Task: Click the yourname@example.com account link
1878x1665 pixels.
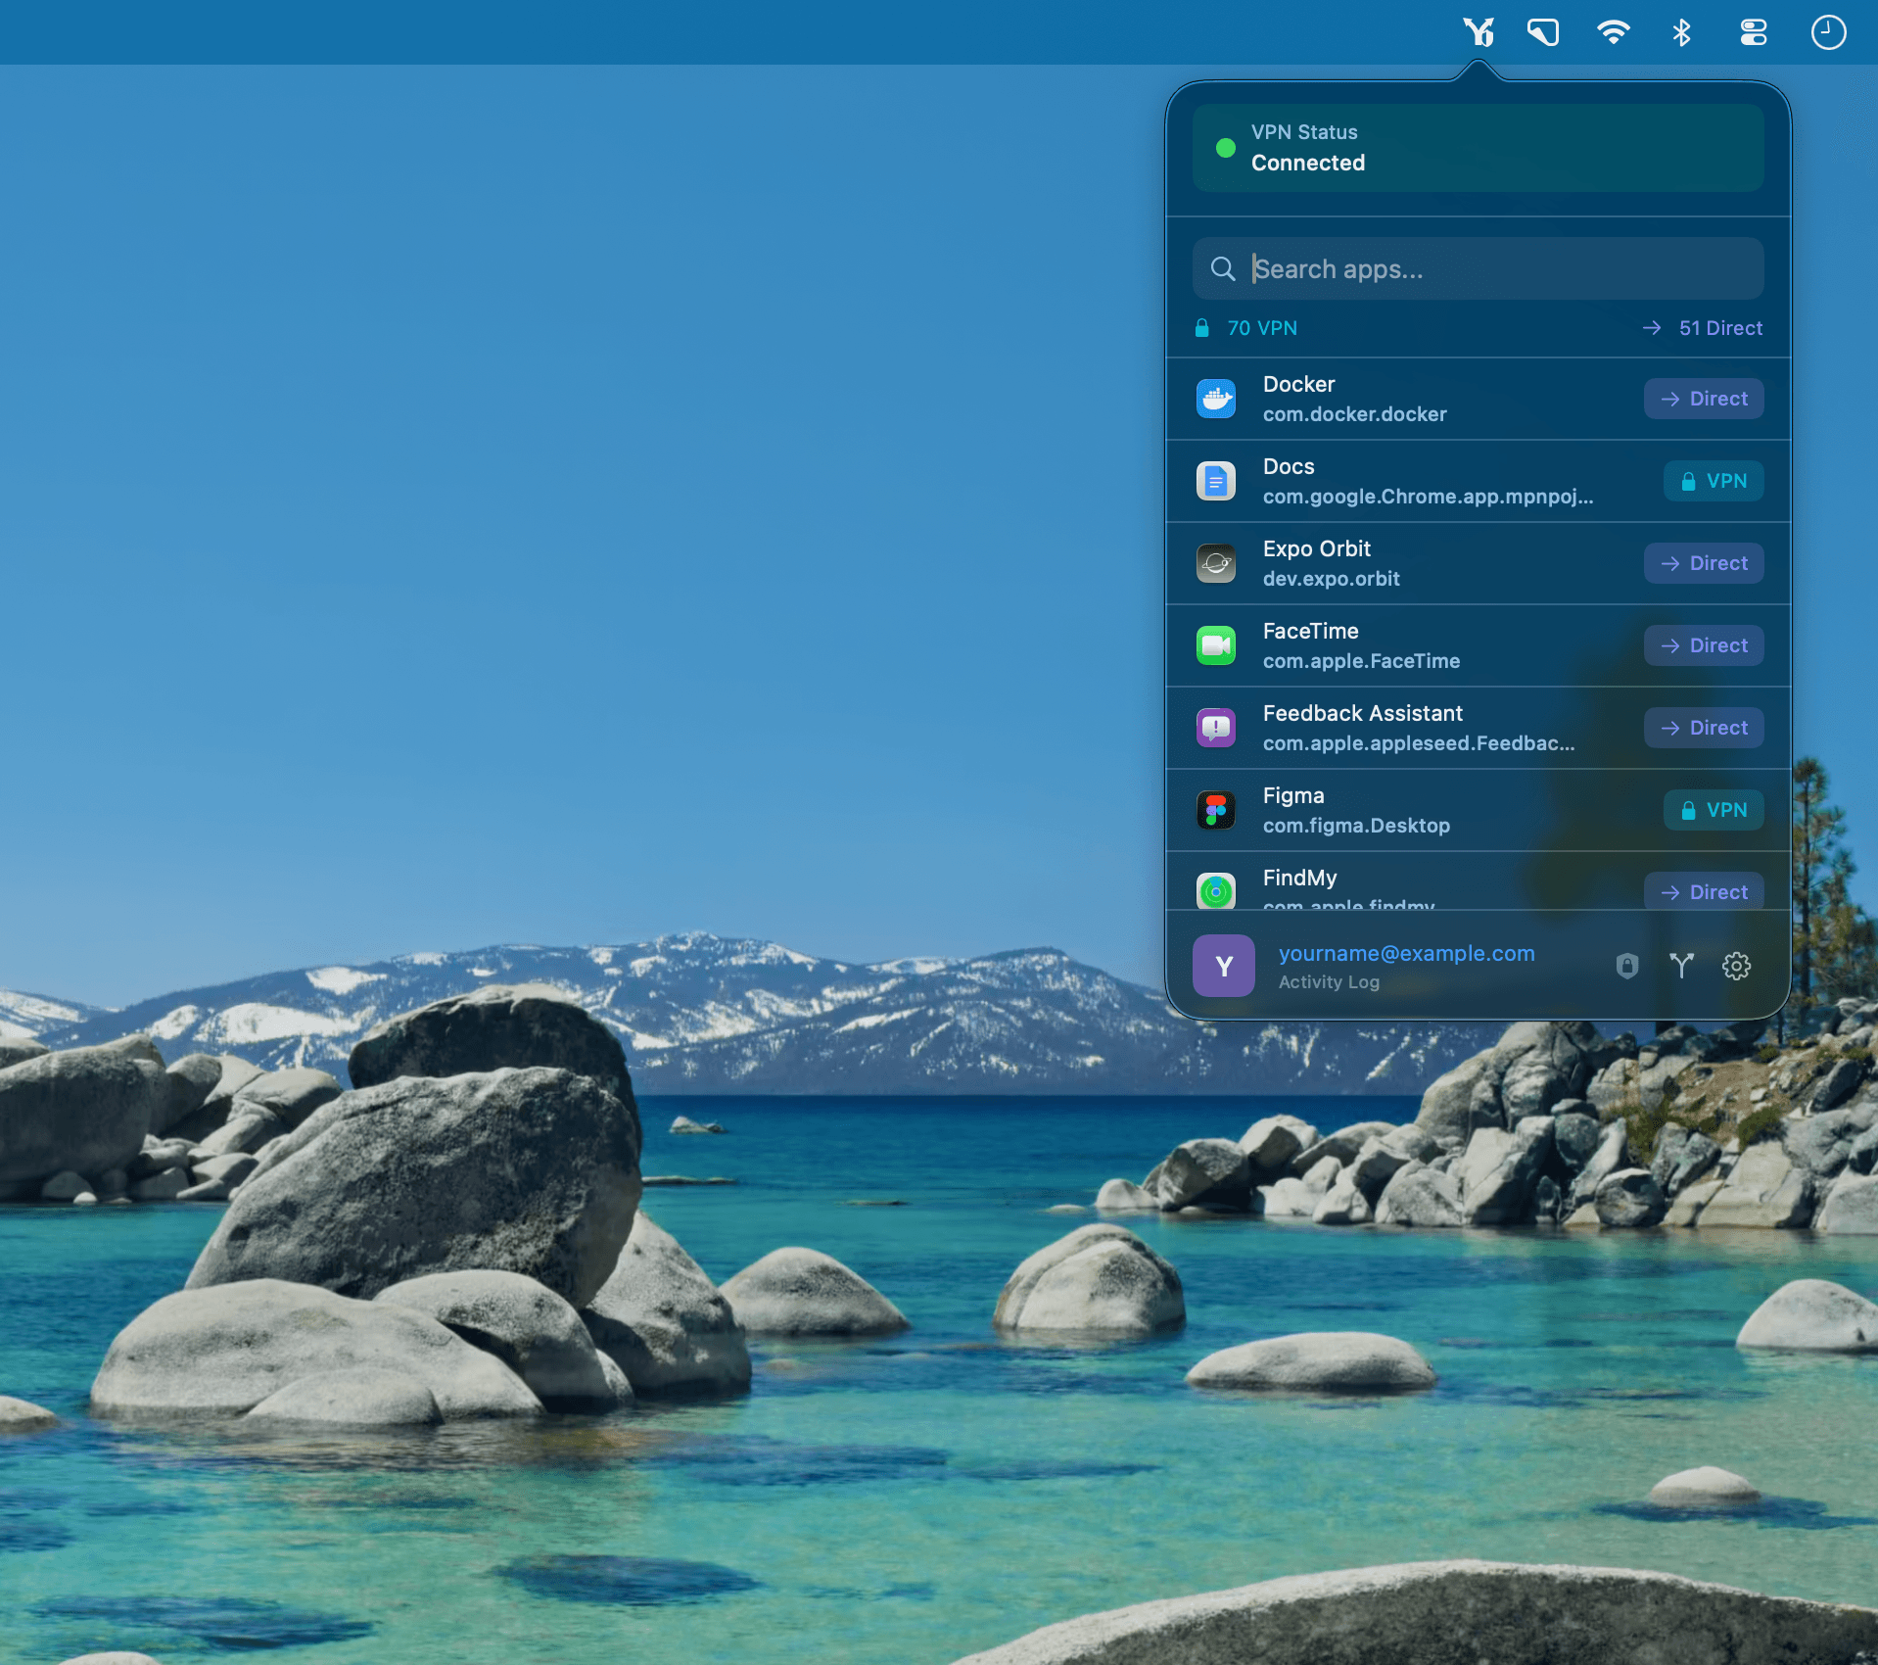Action: click(1406, 953)
